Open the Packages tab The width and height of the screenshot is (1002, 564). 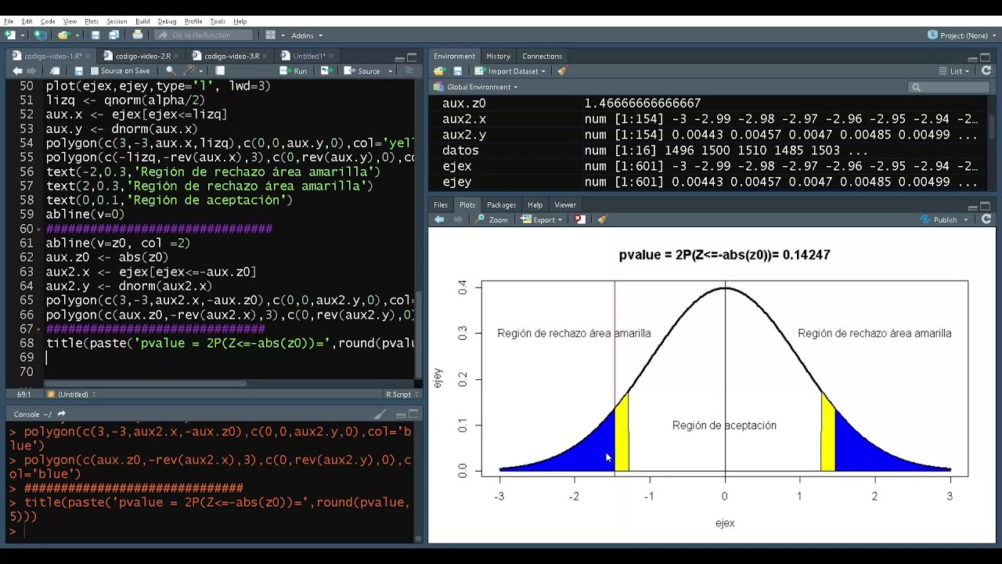(501, 205)
